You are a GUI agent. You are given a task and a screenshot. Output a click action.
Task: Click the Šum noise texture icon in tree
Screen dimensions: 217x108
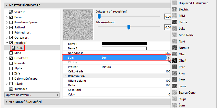pos(14,48)
